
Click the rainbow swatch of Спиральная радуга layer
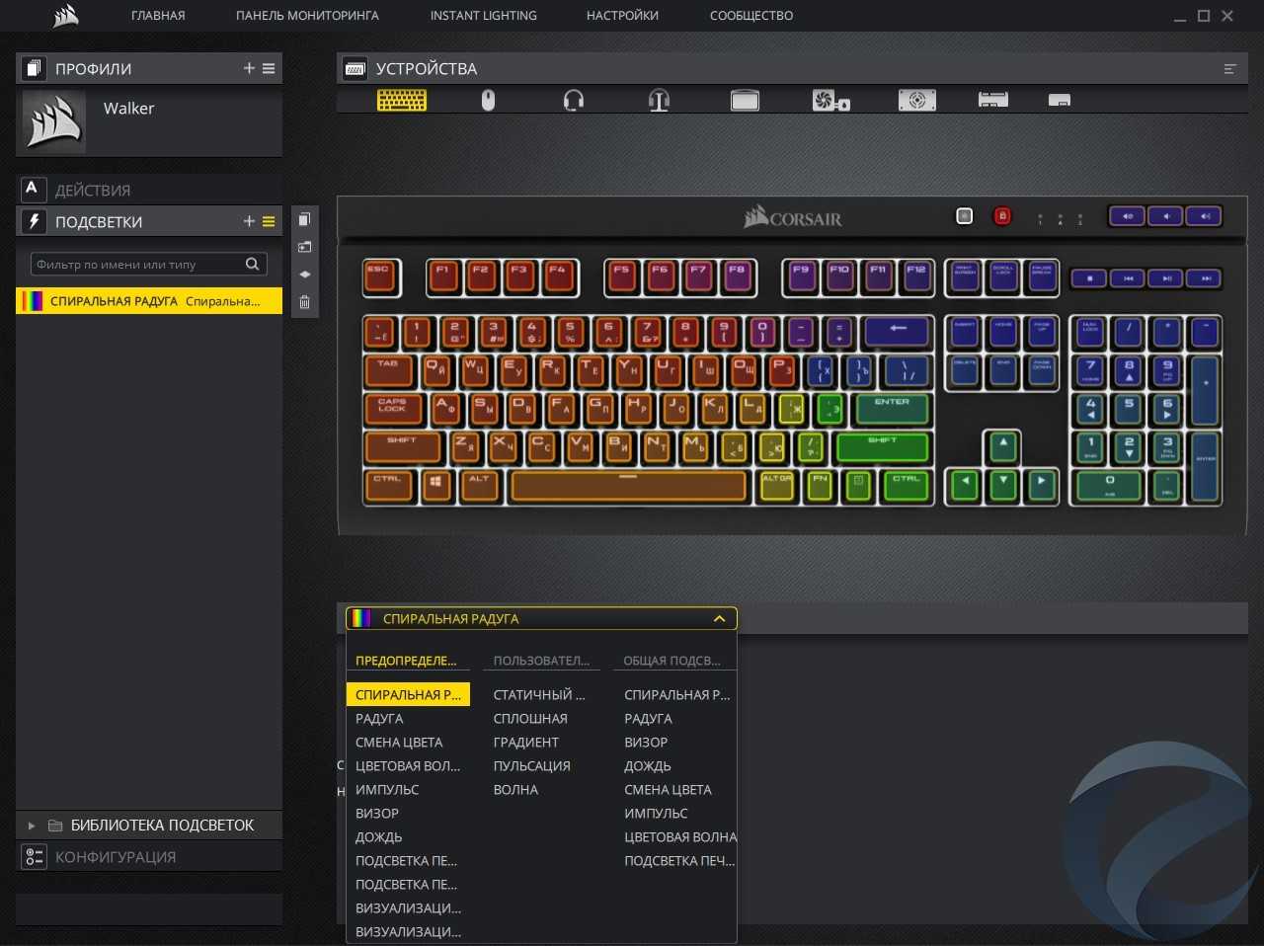[x=33, y=301]
